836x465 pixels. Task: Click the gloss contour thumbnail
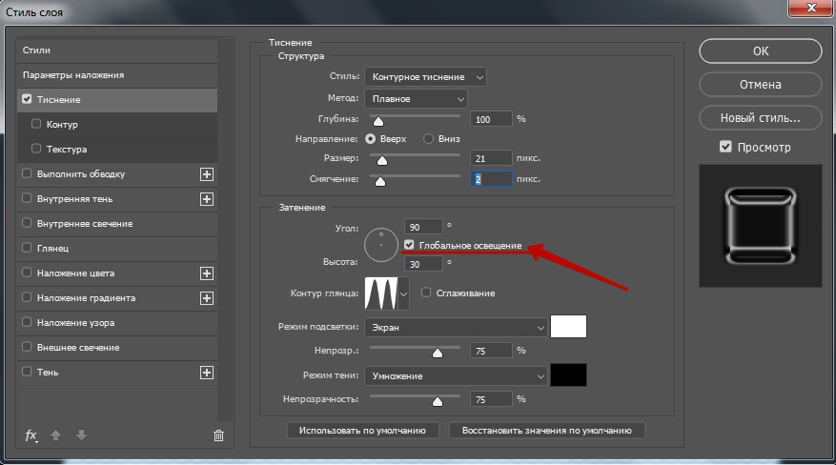point(381,293)
